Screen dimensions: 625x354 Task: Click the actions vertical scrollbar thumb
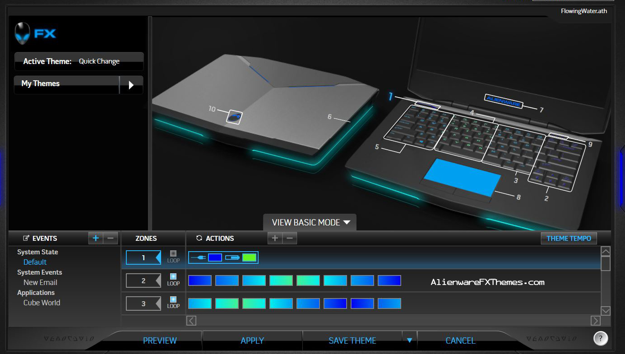tap(606, 263)
